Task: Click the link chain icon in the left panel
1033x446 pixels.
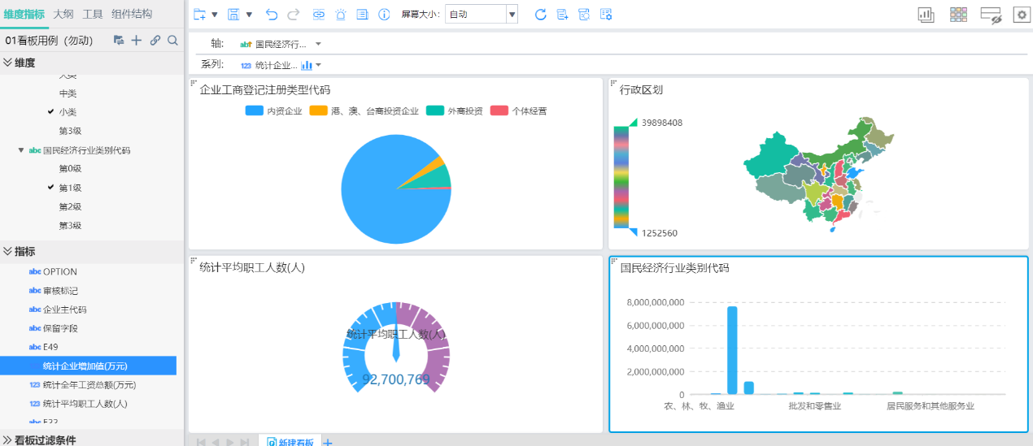Action: pos(155,41)
